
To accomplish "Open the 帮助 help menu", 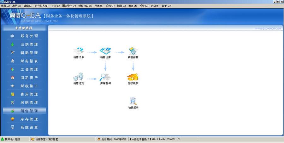I will coord(166,6).
